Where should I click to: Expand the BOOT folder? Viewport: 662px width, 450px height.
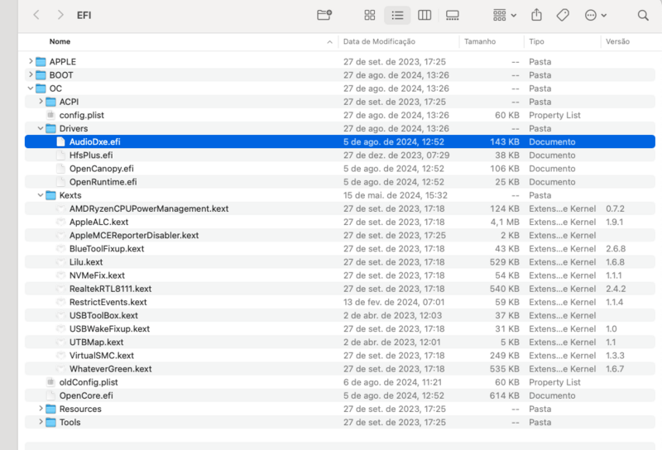click(x=31, y=74)
